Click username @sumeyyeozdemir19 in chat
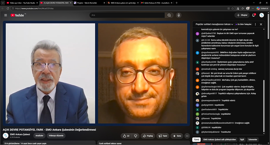This screenshot has width=270, height=145. click(x=211, y=100)
